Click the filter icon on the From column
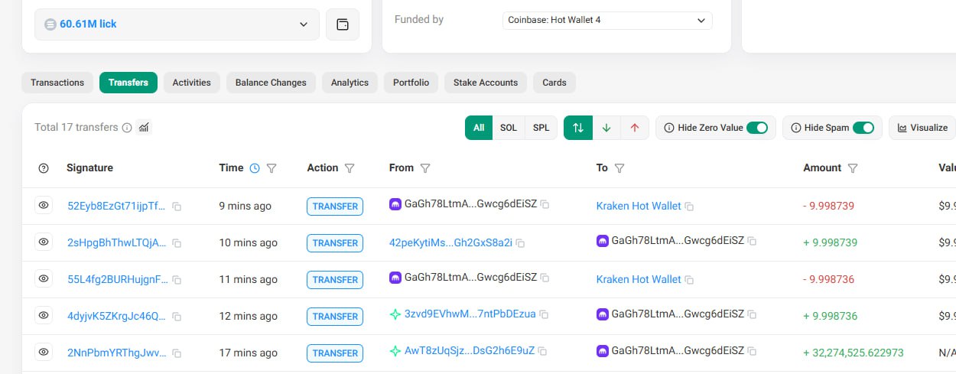Screen dimensions: 956x374 426,168
